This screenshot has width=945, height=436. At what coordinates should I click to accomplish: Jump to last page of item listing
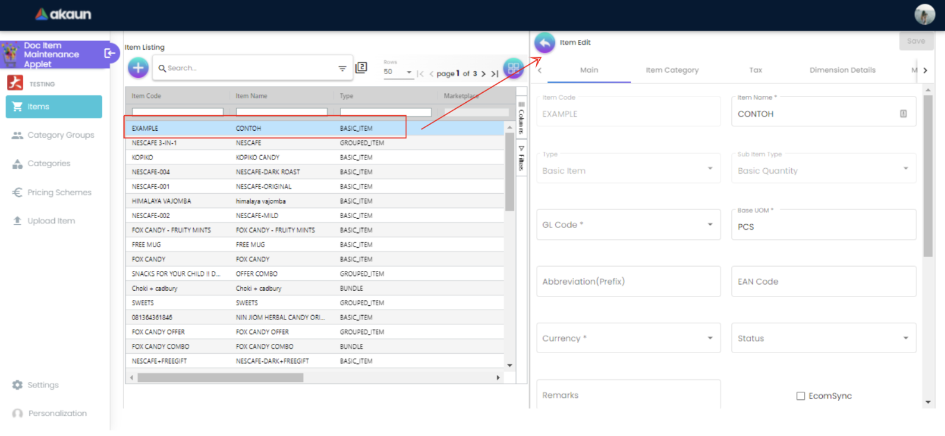(495, 74)
